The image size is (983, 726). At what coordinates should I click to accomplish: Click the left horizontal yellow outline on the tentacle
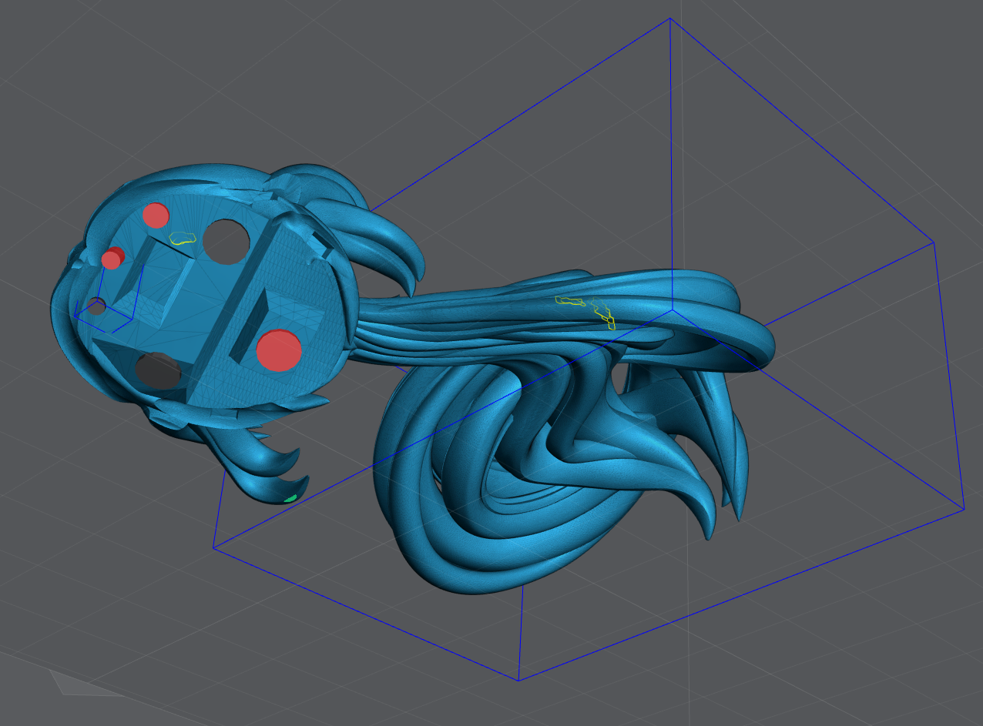570,300
